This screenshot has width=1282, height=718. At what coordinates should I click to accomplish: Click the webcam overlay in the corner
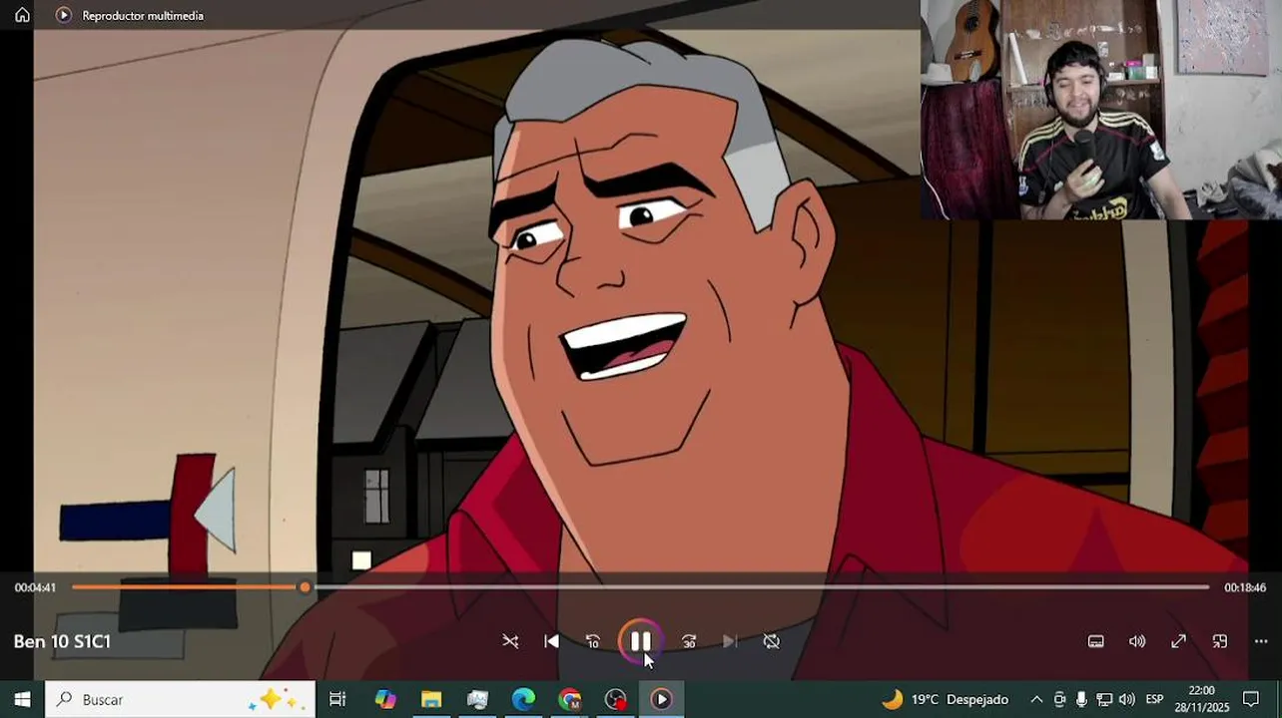(x=1100, y=109)
